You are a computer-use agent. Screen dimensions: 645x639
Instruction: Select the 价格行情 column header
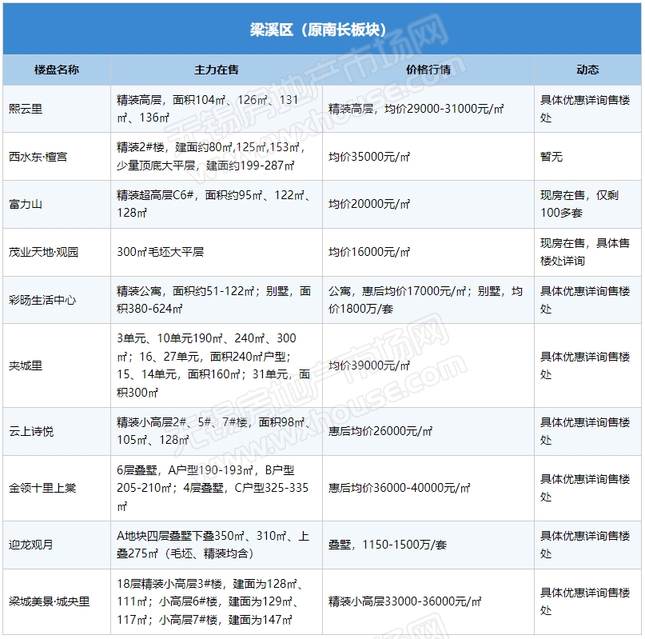pyautogui.click(x=428, y=70)
